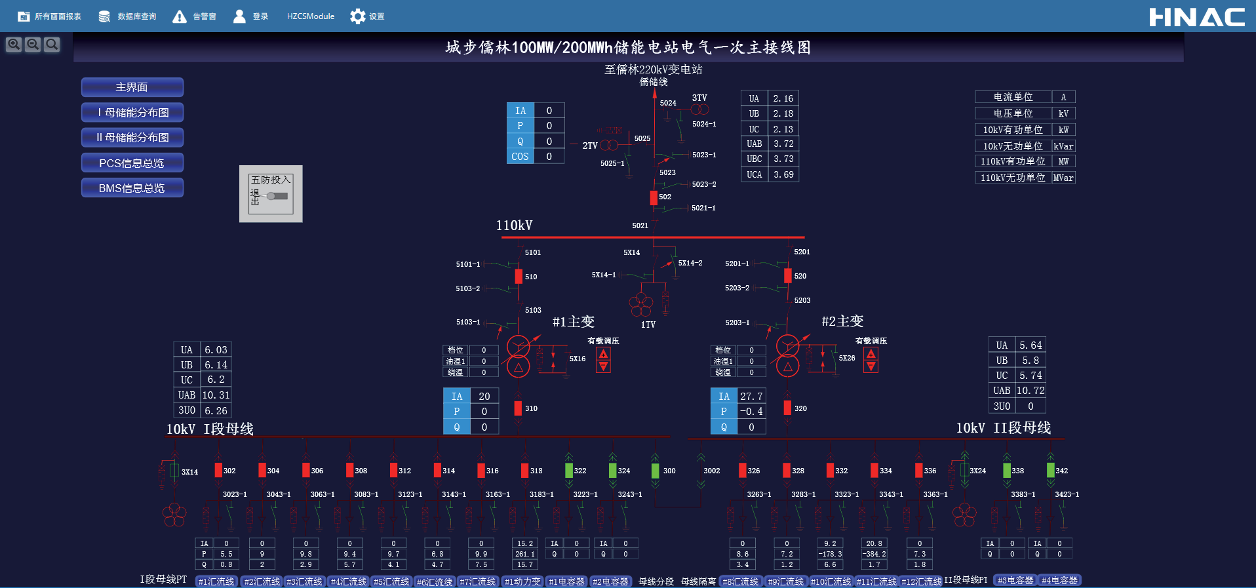Toggle red breaker 310 on #1主变 feeder
1256x588 pixels.
518,408
